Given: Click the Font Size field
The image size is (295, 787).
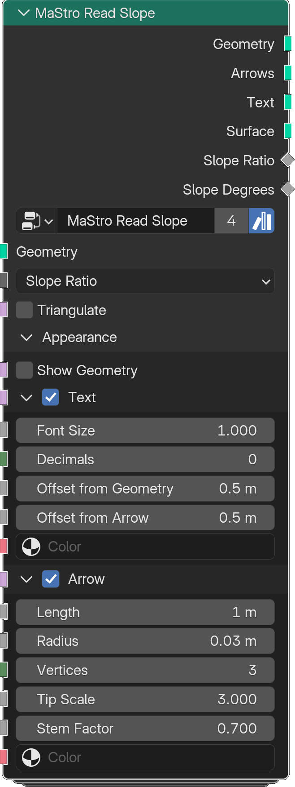Looking at the screenshot, I should click(145, 431).
